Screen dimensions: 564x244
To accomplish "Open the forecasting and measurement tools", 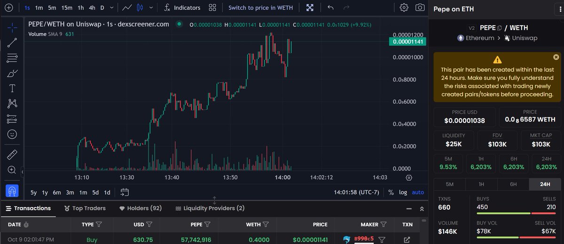I will 12,119.
